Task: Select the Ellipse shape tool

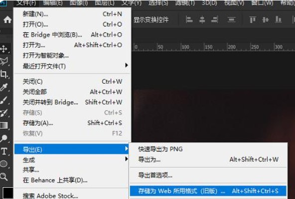Action: click(4, 164)
